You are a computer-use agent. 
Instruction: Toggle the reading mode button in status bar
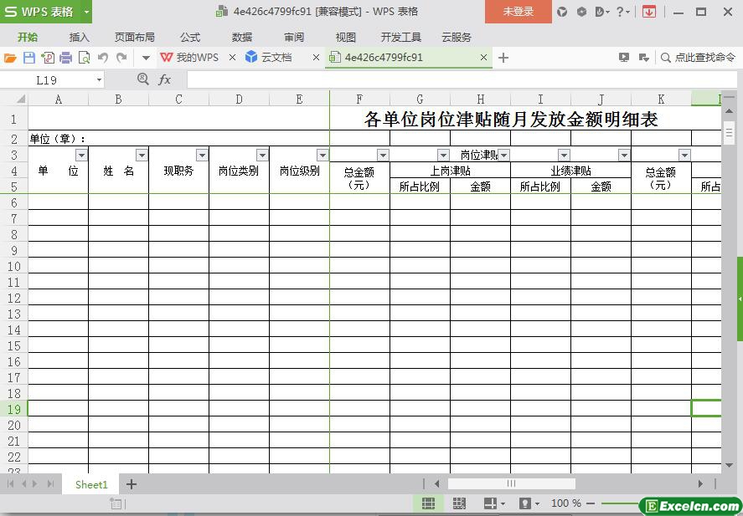pyautogui.click(x=490, y=503)
